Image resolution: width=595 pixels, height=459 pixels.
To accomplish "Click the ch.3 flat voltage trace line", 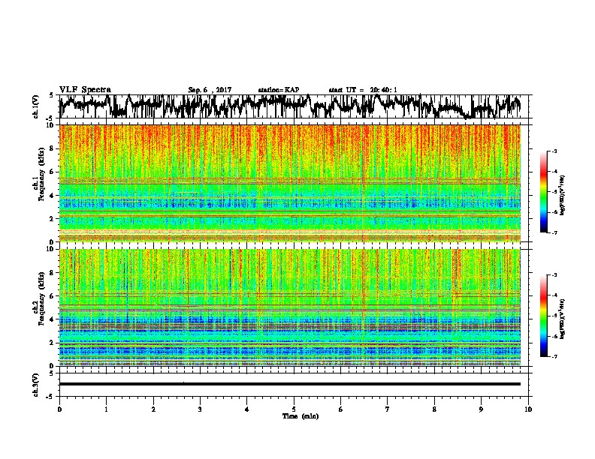I will (290, 384).
